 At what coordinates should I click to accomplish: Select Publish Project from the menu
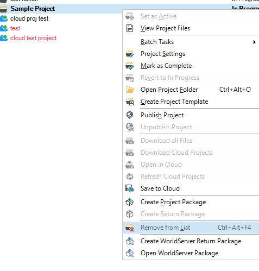pyautogui.click(x=191, y=115)
